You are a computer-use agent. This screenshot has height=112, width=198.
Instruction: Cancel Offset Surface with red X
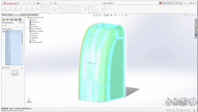pyautogui.click(x=6, y=25)
